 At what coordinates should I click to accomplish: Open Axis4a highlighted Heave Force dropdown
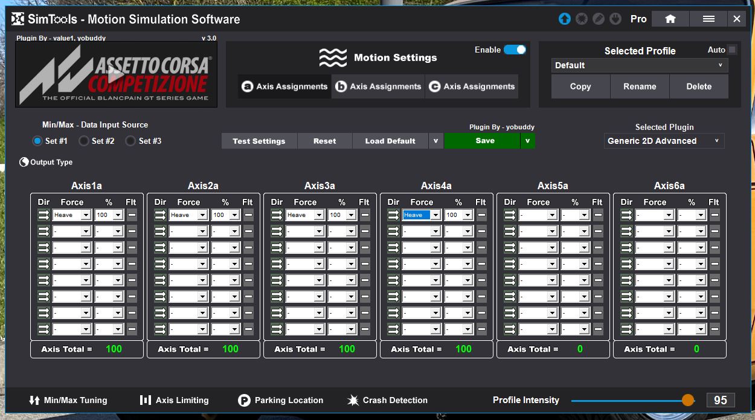(422, 215)
